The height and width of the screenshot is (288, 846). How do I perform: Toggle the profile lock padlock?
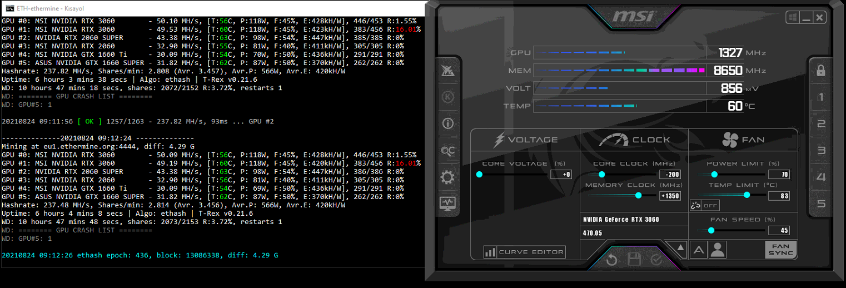[821, 71]
